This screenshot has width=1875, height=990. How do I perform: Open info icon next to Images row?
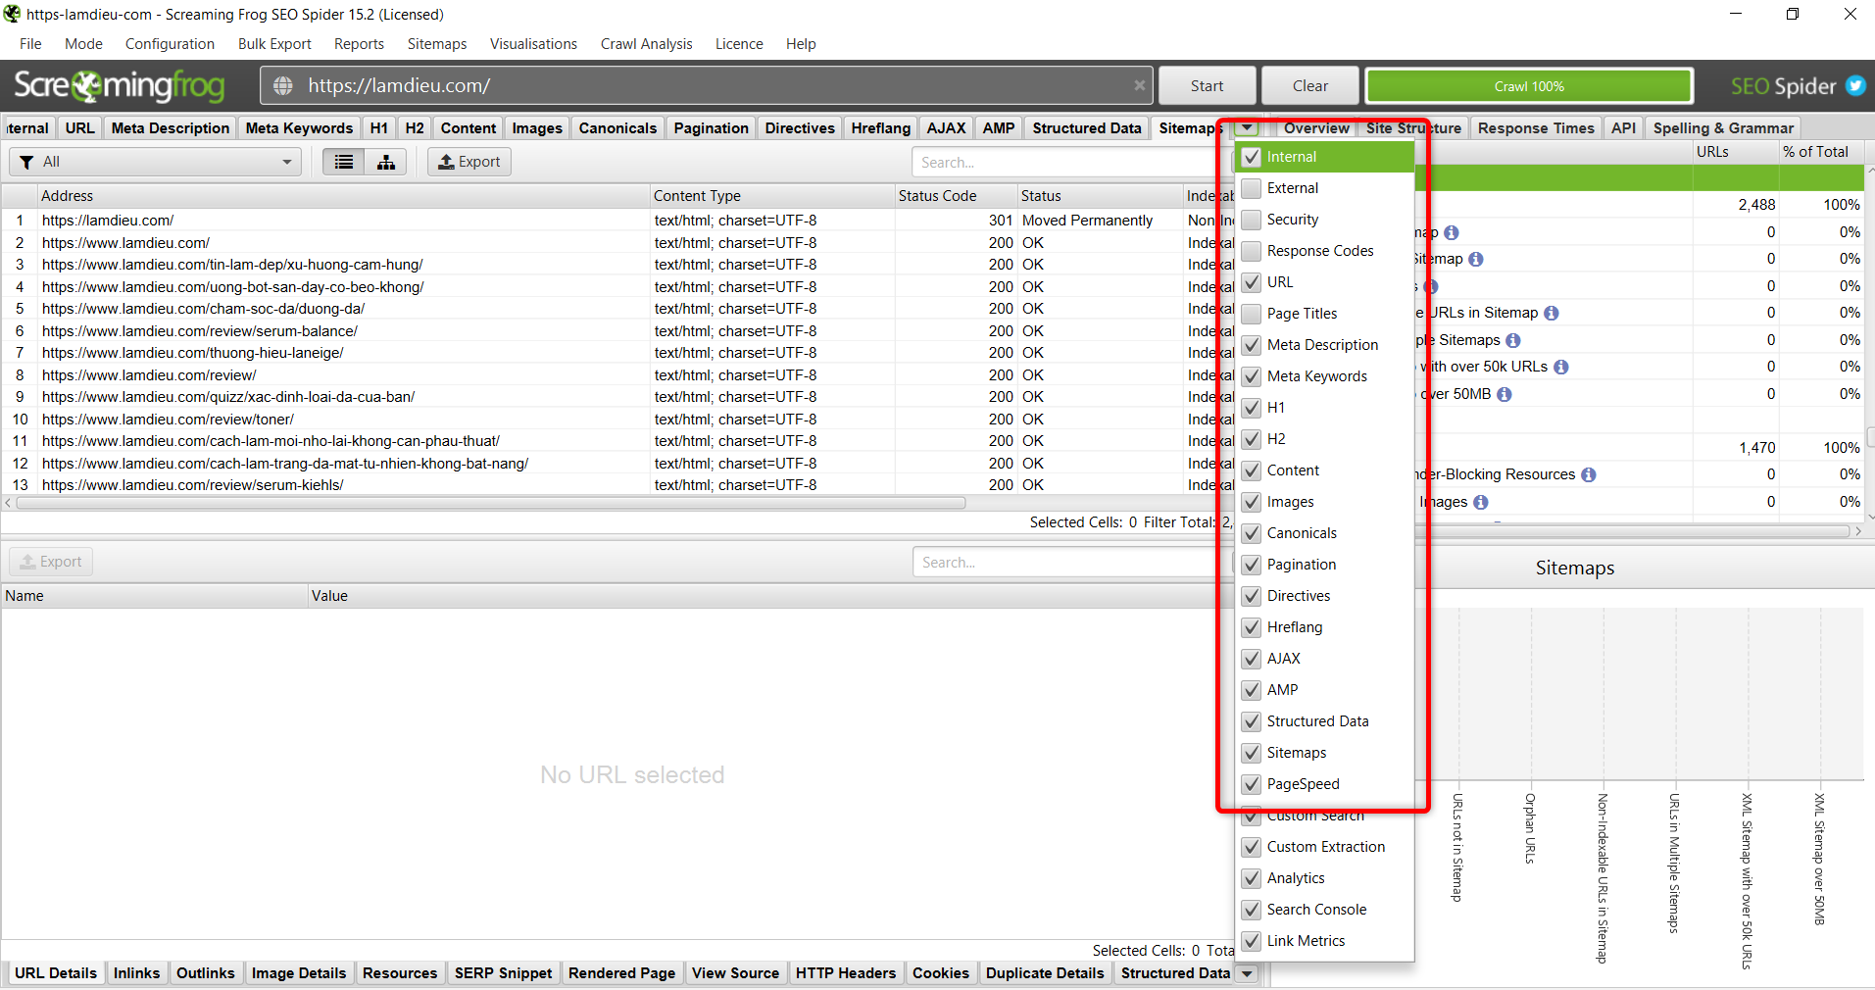[1481, 502]
